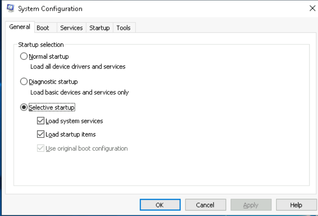Go to the Services tab

click(71, 28)
